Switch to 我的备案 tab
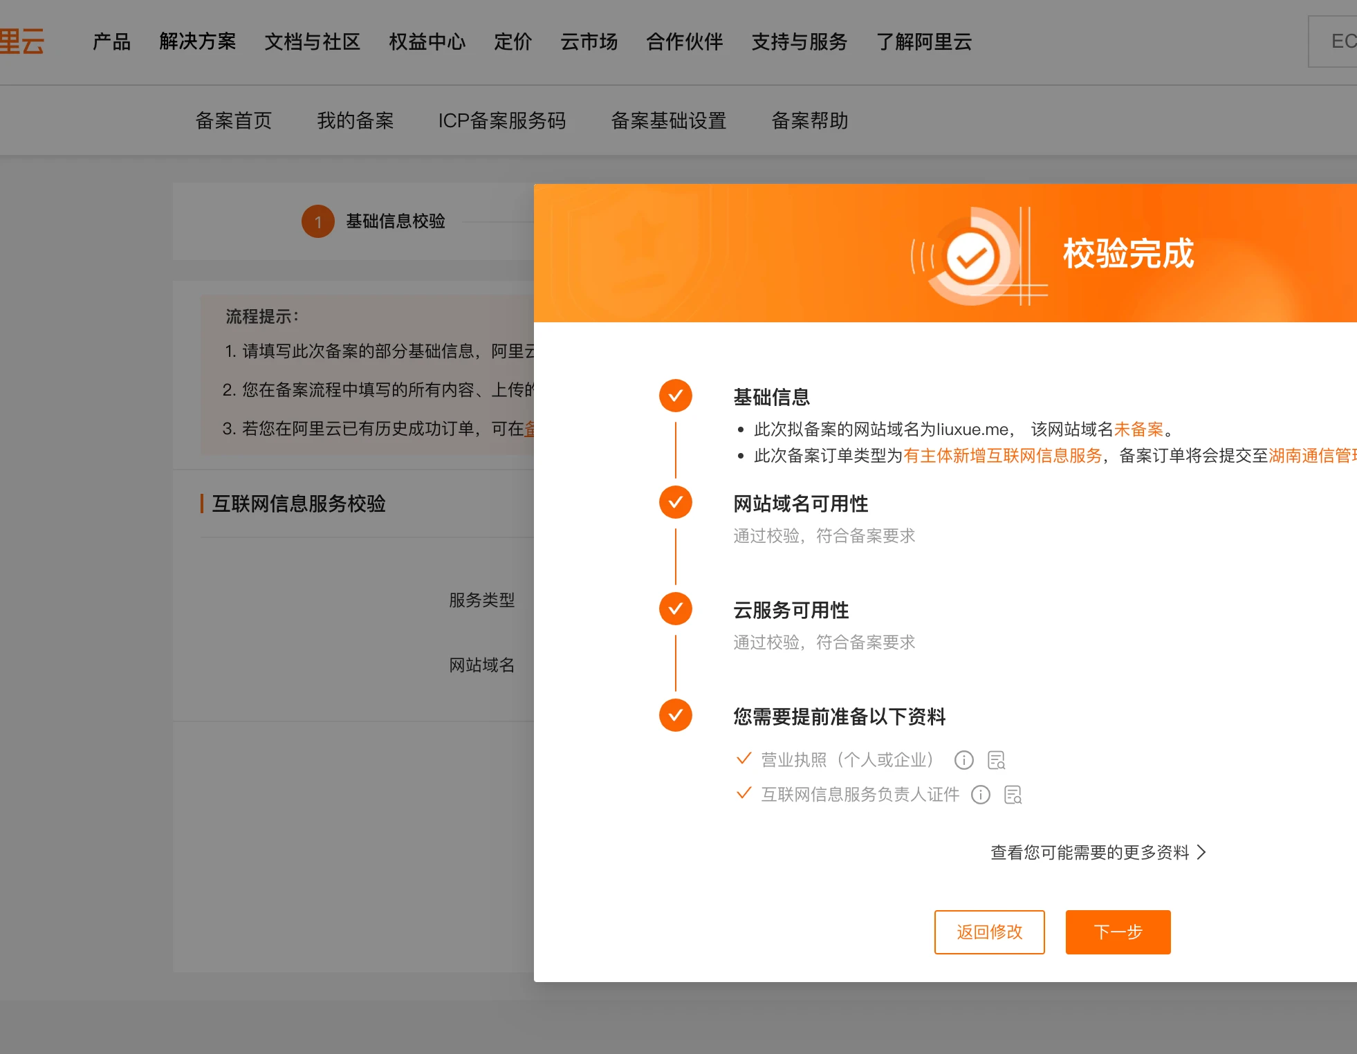 [355, 120]
